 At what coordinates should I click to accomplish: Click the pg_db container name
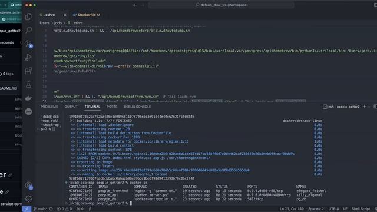click(x=301, y=199)
